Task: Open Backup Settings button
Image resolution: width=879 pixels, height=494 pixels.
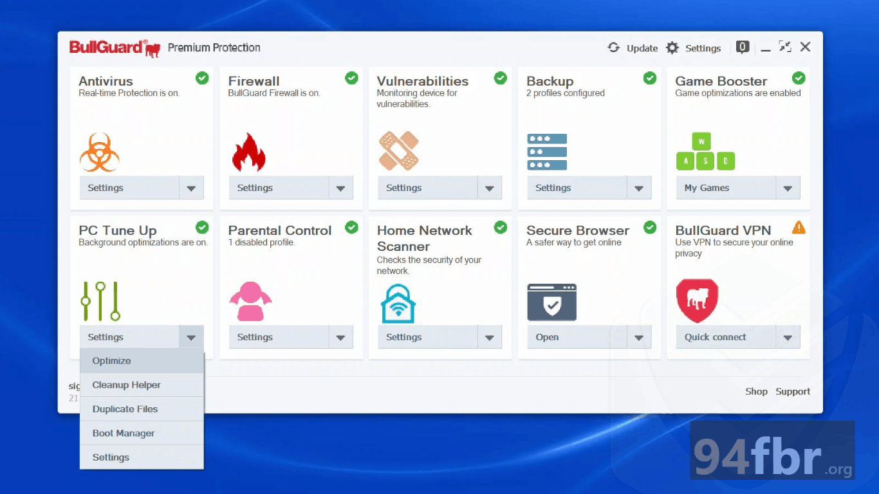Action: pos(577,188)
